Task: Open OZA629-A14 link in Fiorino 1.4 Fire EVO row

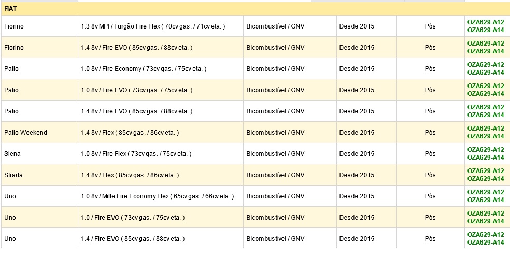Action: coord(486,51)
